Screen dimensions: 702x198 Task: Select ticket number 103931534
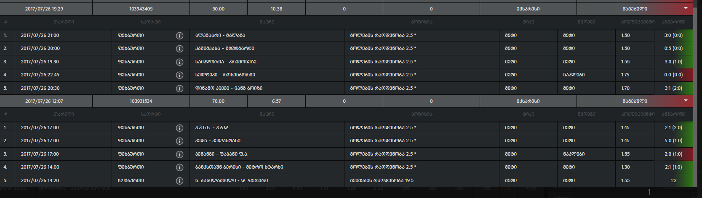click(141, 101)
